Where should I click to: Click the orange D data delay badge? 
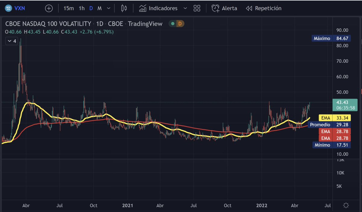pos(180,24)
